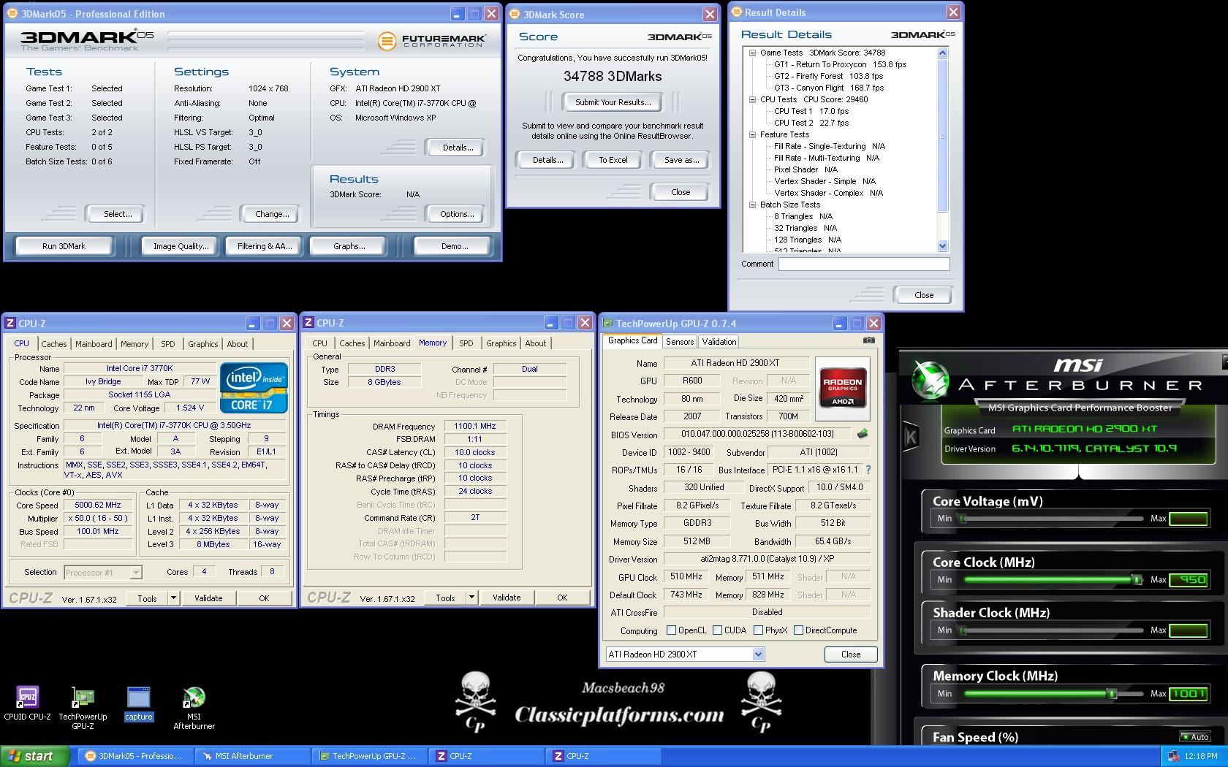Collapse the Feature Tests tree node
The width and height of the screenshot is (1228, 767).
pyautogui.click(x=752, y=134)
